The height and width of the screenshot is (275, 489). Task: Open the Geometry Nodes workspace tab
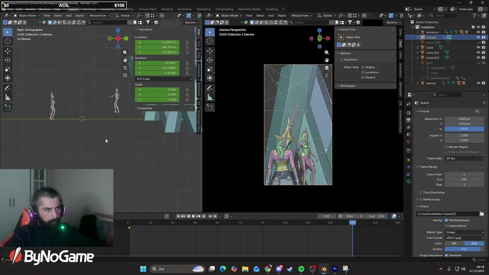[249, 9]
